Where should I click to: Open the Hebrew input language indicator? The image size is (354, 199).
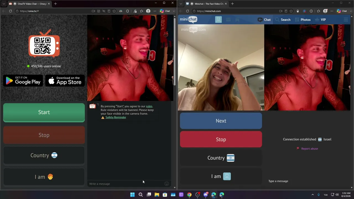pos(326,195)
